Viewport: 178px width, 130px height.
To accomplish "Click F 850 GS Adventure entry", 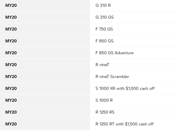I will [x=115, y=53].
